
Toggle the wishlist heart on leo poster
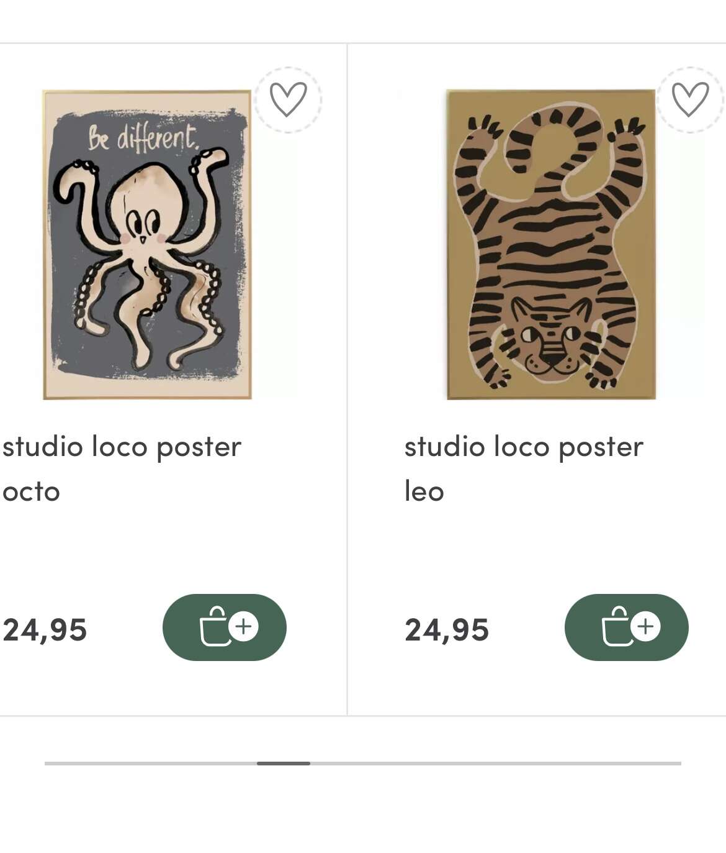690,99
